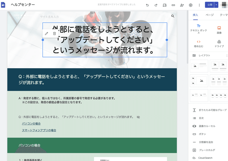Open the スマートフォンアプリの場合 link
The image size is (228, 161).
39,130
